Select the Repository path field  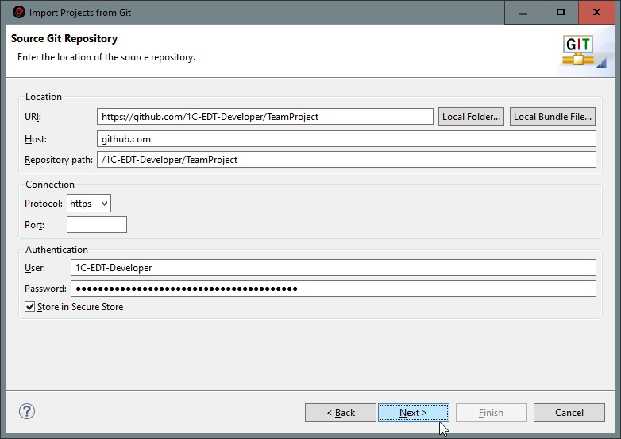(x=345, y=160)
